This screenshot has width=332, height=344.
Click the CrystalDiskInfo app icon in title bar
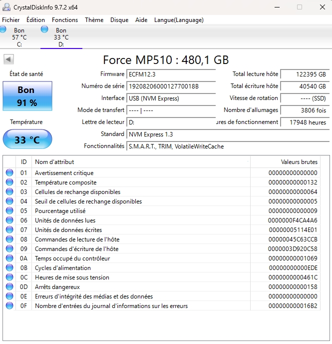[7, 7]
